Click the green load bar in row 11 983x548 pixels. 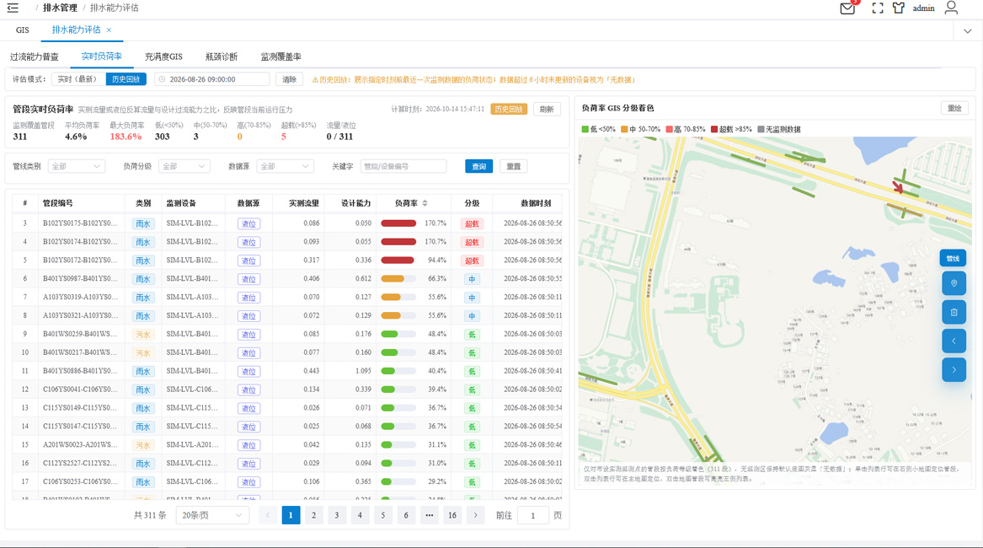398,372
